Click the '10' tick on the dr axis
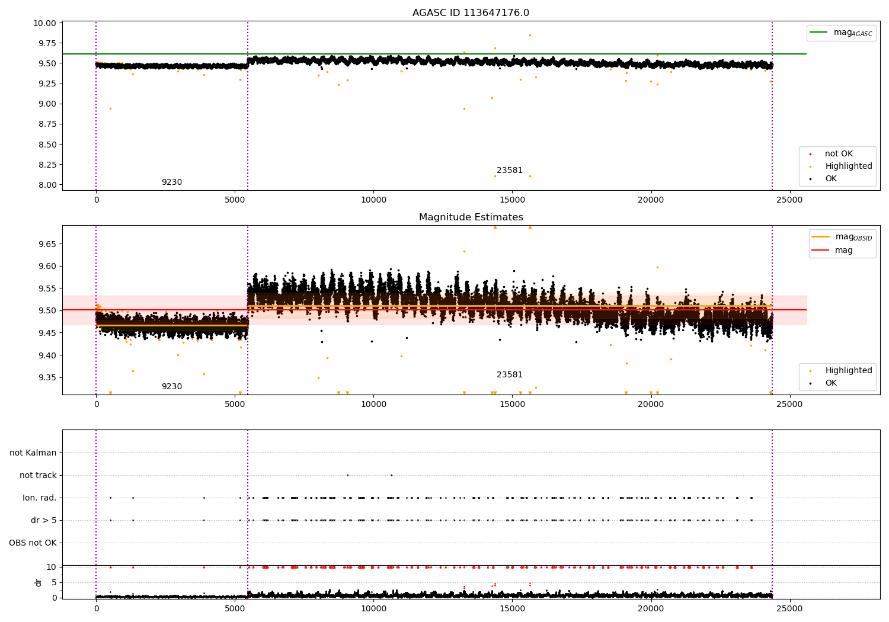This screenshot has height=622, width=889. 52,567
